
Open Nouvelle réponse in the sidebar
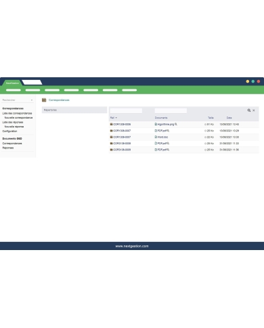pos(14,127)
